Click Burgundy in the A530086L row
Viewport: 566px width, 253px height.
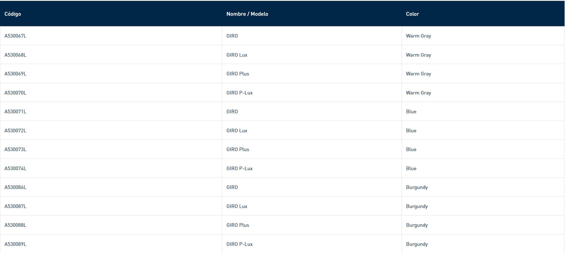(417, 187)
